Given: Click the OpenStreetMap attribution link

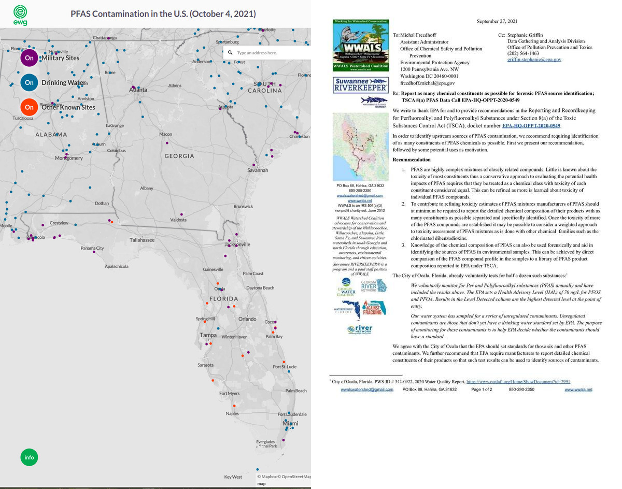Looking at the screenshot, I should [294, 477].
